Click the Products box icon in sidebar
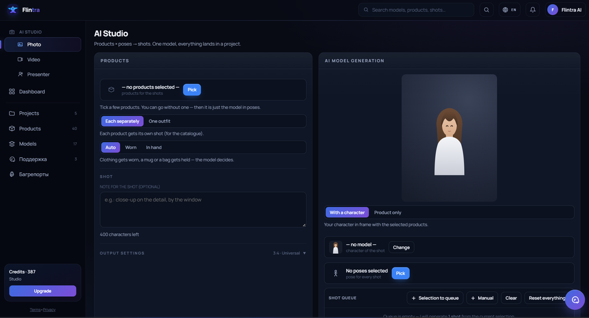The image size is (589, 318). [x=12, y=128]
